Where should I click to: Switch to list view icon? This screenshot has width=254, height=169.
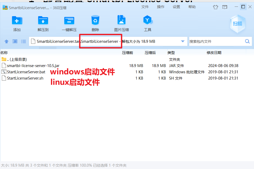(x=24, y=41)
